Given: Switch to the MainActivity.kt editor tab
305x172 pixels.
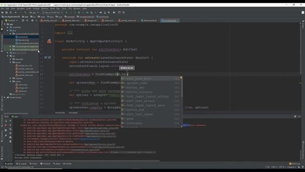Looking at the screenshot, I should pos(150,21).
